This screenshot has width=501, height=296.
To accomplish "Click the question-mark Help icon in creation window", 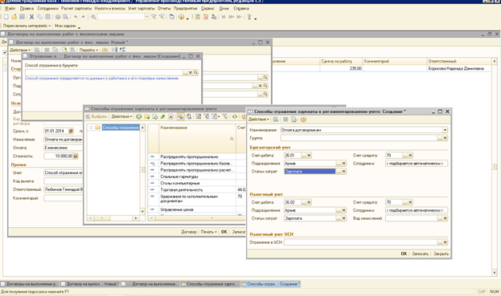I will (303, 120).
